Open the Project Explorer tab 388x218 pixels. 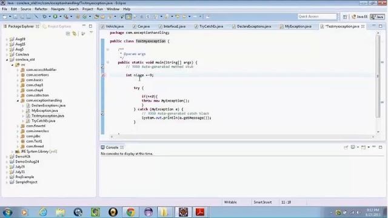coord(57,26)
